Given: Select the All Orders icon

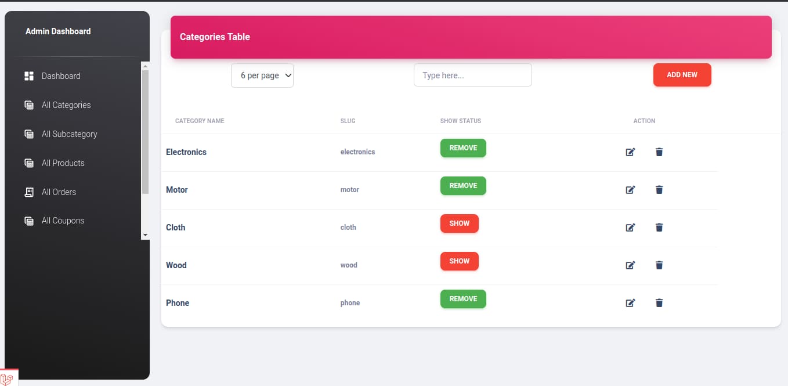Looking at the screenshot, I should [x=29, y=192].
